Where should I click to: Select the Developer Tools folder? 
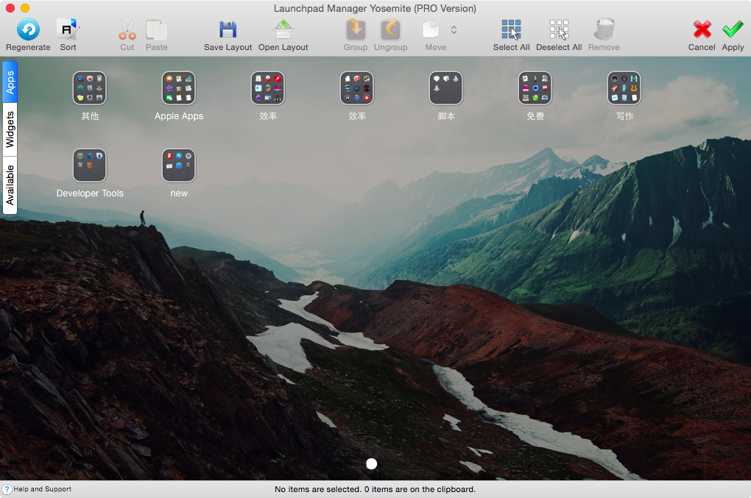[x=90, y=166]
